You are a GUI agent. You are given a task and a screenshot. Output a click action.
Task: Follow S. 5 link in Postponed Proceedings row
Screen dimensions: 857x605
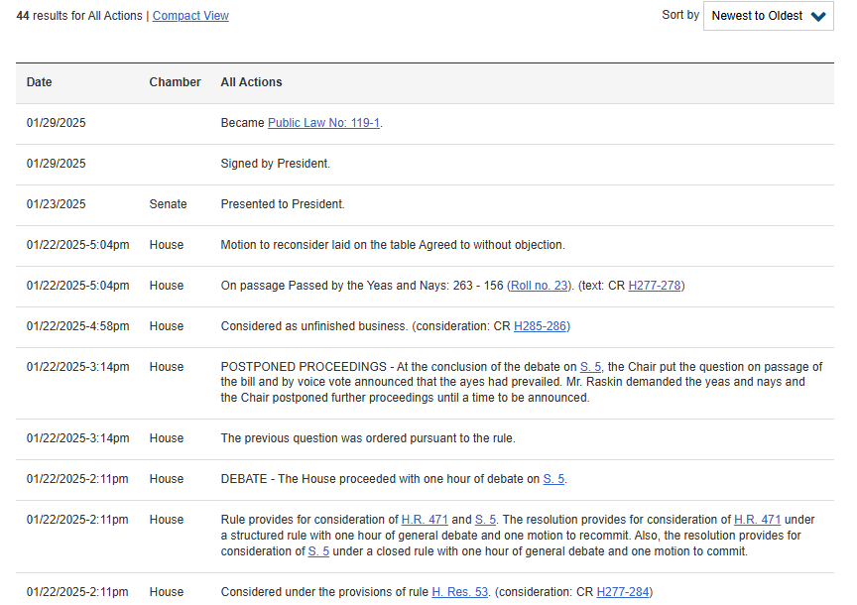tap(590, 367)
